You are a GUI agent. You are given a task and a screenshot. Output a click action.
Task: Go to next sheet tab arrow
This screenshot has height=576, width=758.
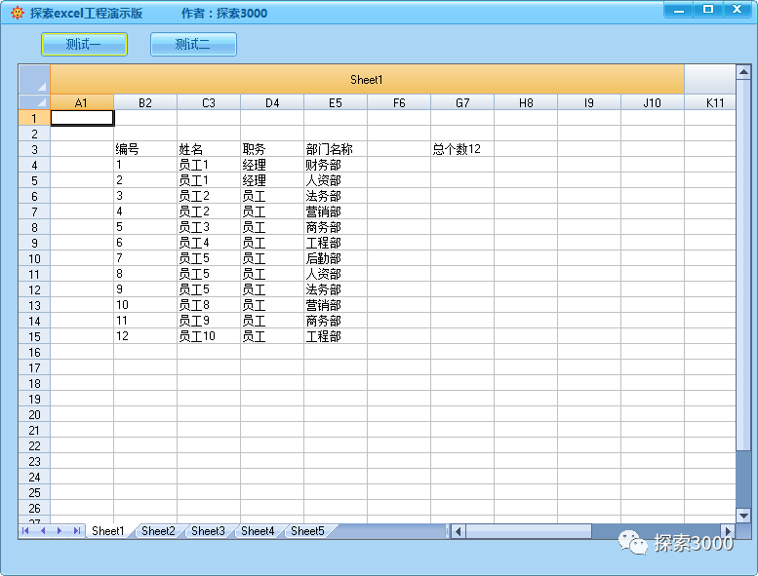click(60, 531)
